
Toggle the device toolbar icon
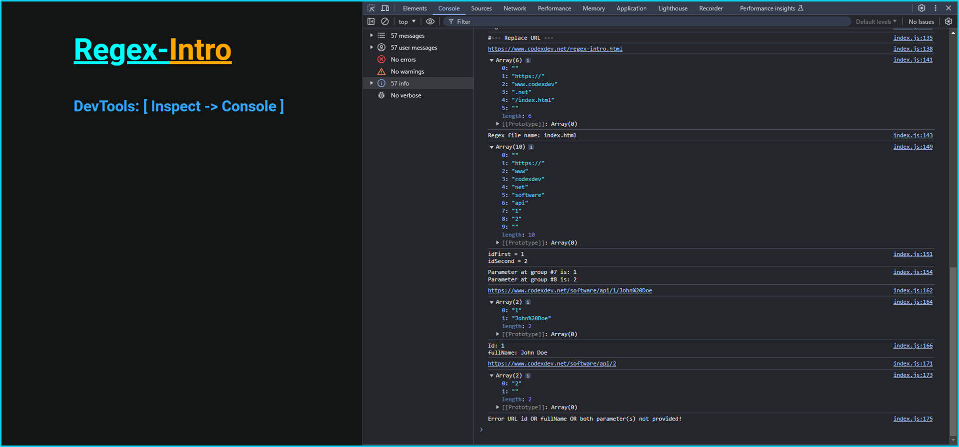[385, 8]
